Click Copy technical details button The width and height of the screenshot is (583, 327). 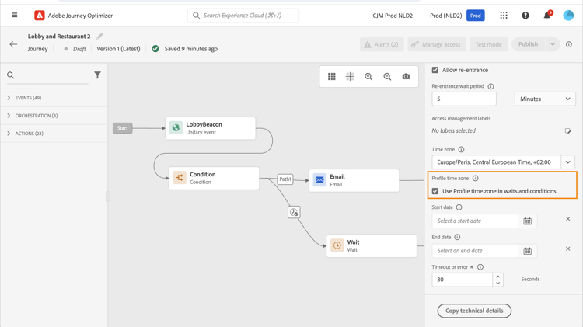click(x=474, y=311)
